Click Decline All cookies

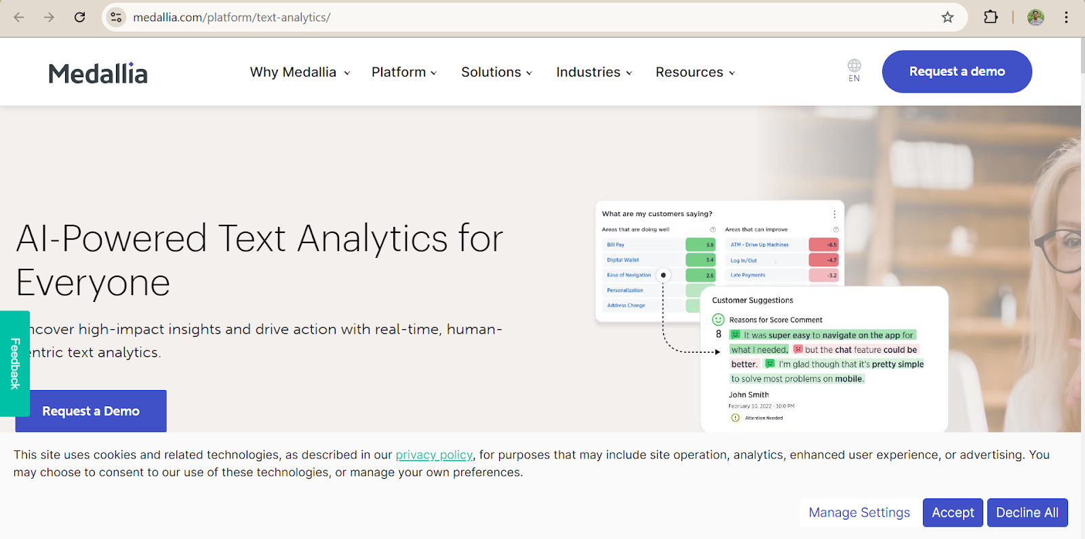tap(1027, 513)
